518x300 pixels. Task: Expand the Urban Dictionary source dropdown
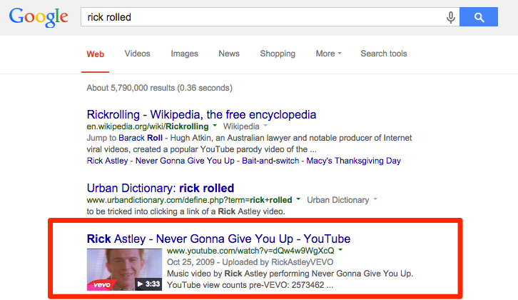(x=375, y=199)
